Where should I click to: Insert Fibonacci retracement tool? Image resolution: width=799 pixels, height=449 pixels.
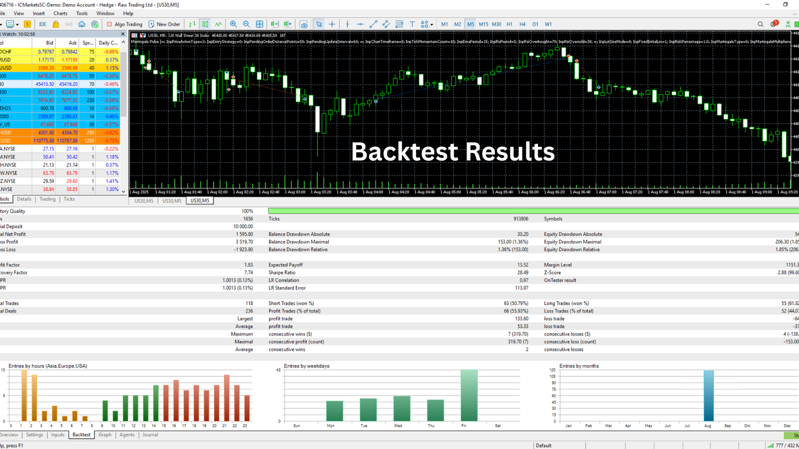click(399, 24)
